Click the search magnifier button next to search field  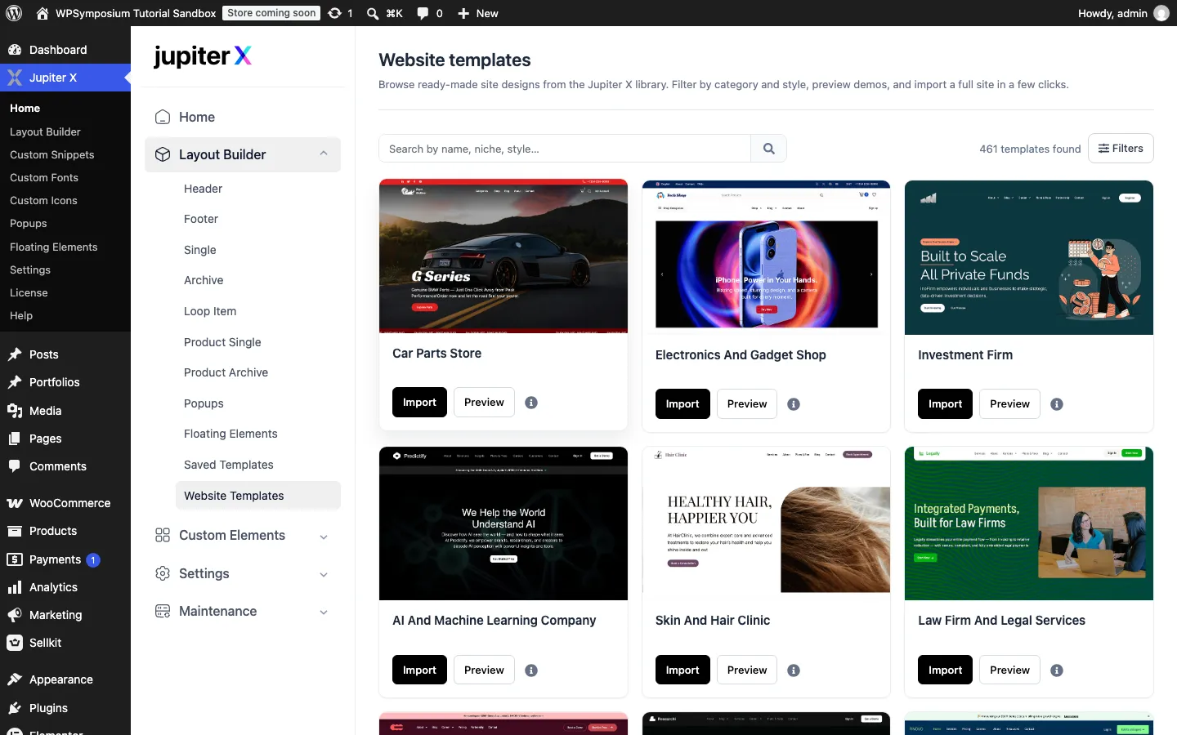(x=768, y=149)
